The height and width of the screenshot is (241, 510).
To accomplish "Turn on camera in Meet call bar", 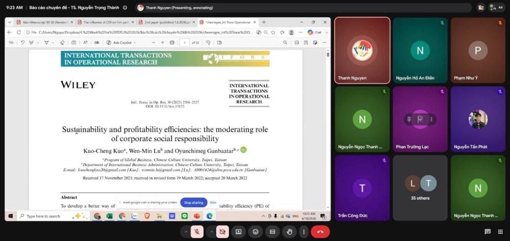I will [222, 232].
